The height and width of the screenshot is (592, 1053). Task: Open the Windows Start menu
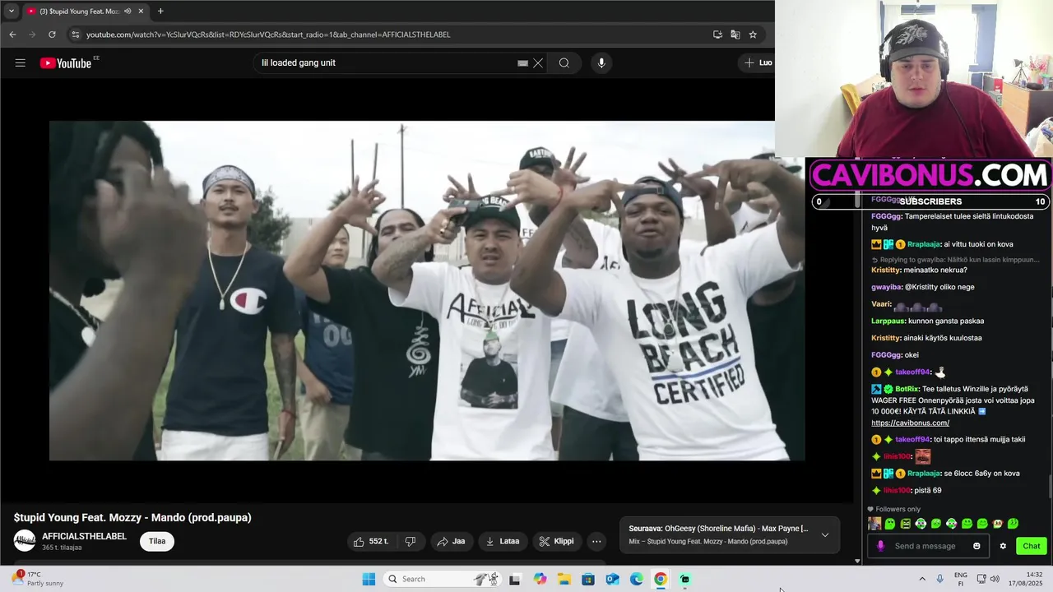pos(369,579)
